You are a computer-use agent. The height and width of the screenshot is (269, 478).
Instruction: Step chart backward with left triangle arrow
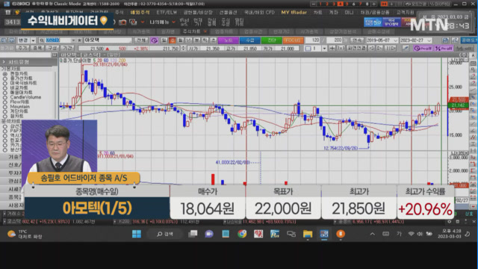pos(371,48)
